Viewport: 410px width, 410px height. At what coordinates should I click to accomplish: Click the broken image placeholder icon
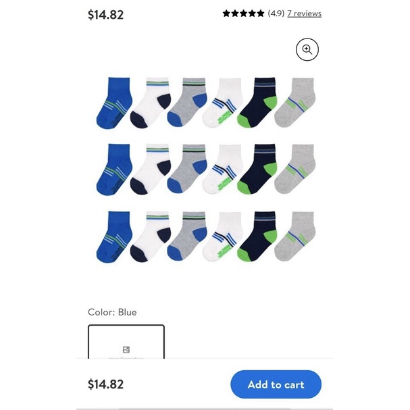(x=126, y=350)
